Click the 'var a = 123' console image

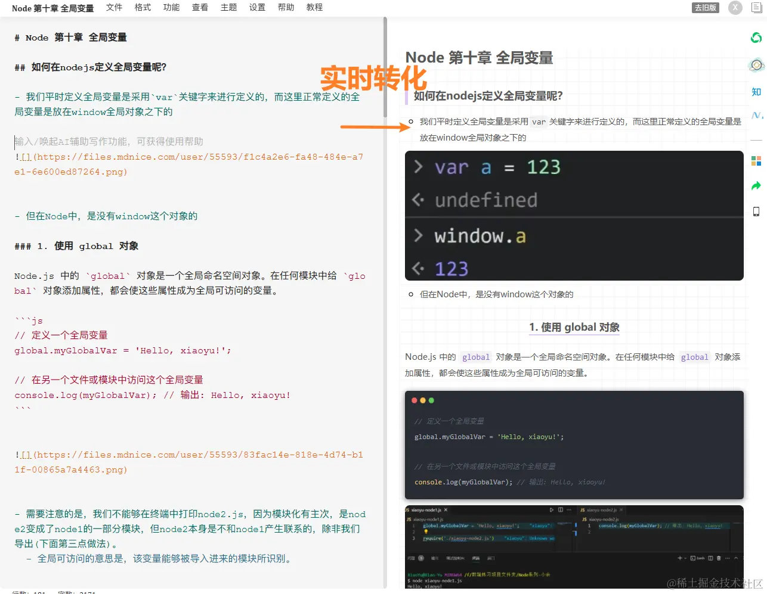[x=574, y=216]
